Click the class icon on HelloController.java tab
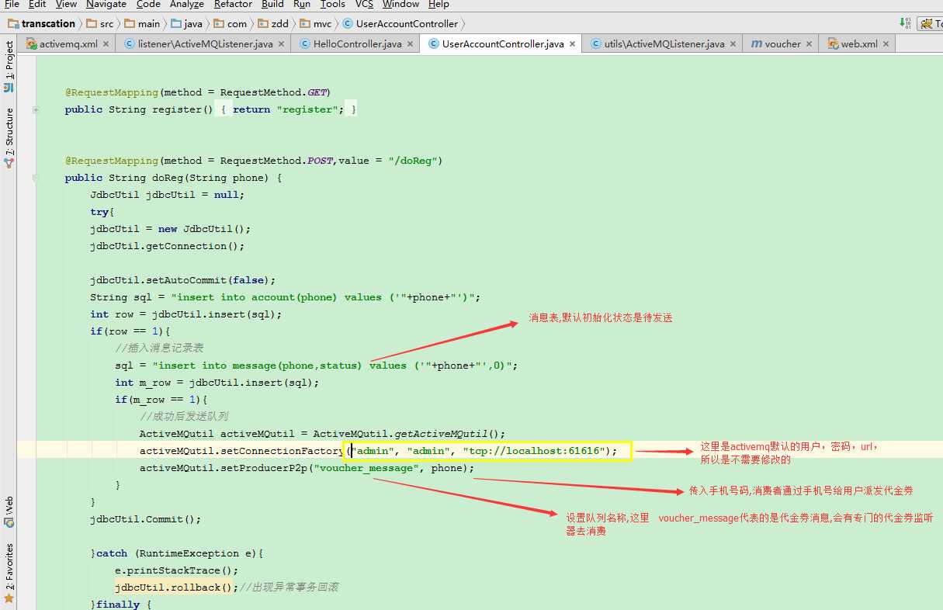This screenshot has height=610, width=943. point(305,43)
